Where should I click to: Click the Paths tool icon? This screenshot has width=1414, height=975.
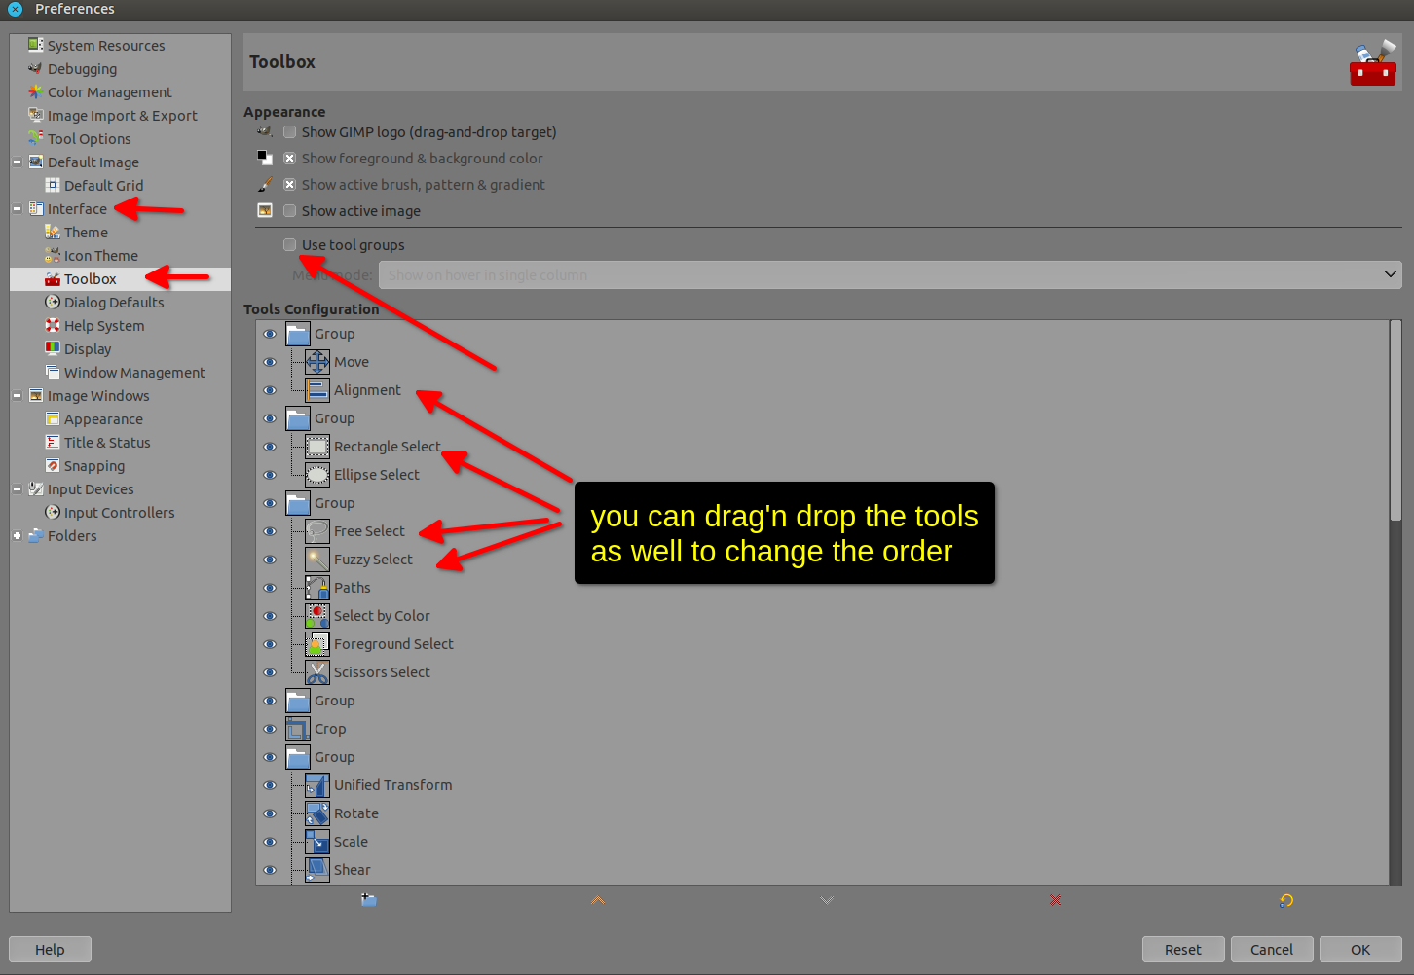pos(317,588)
